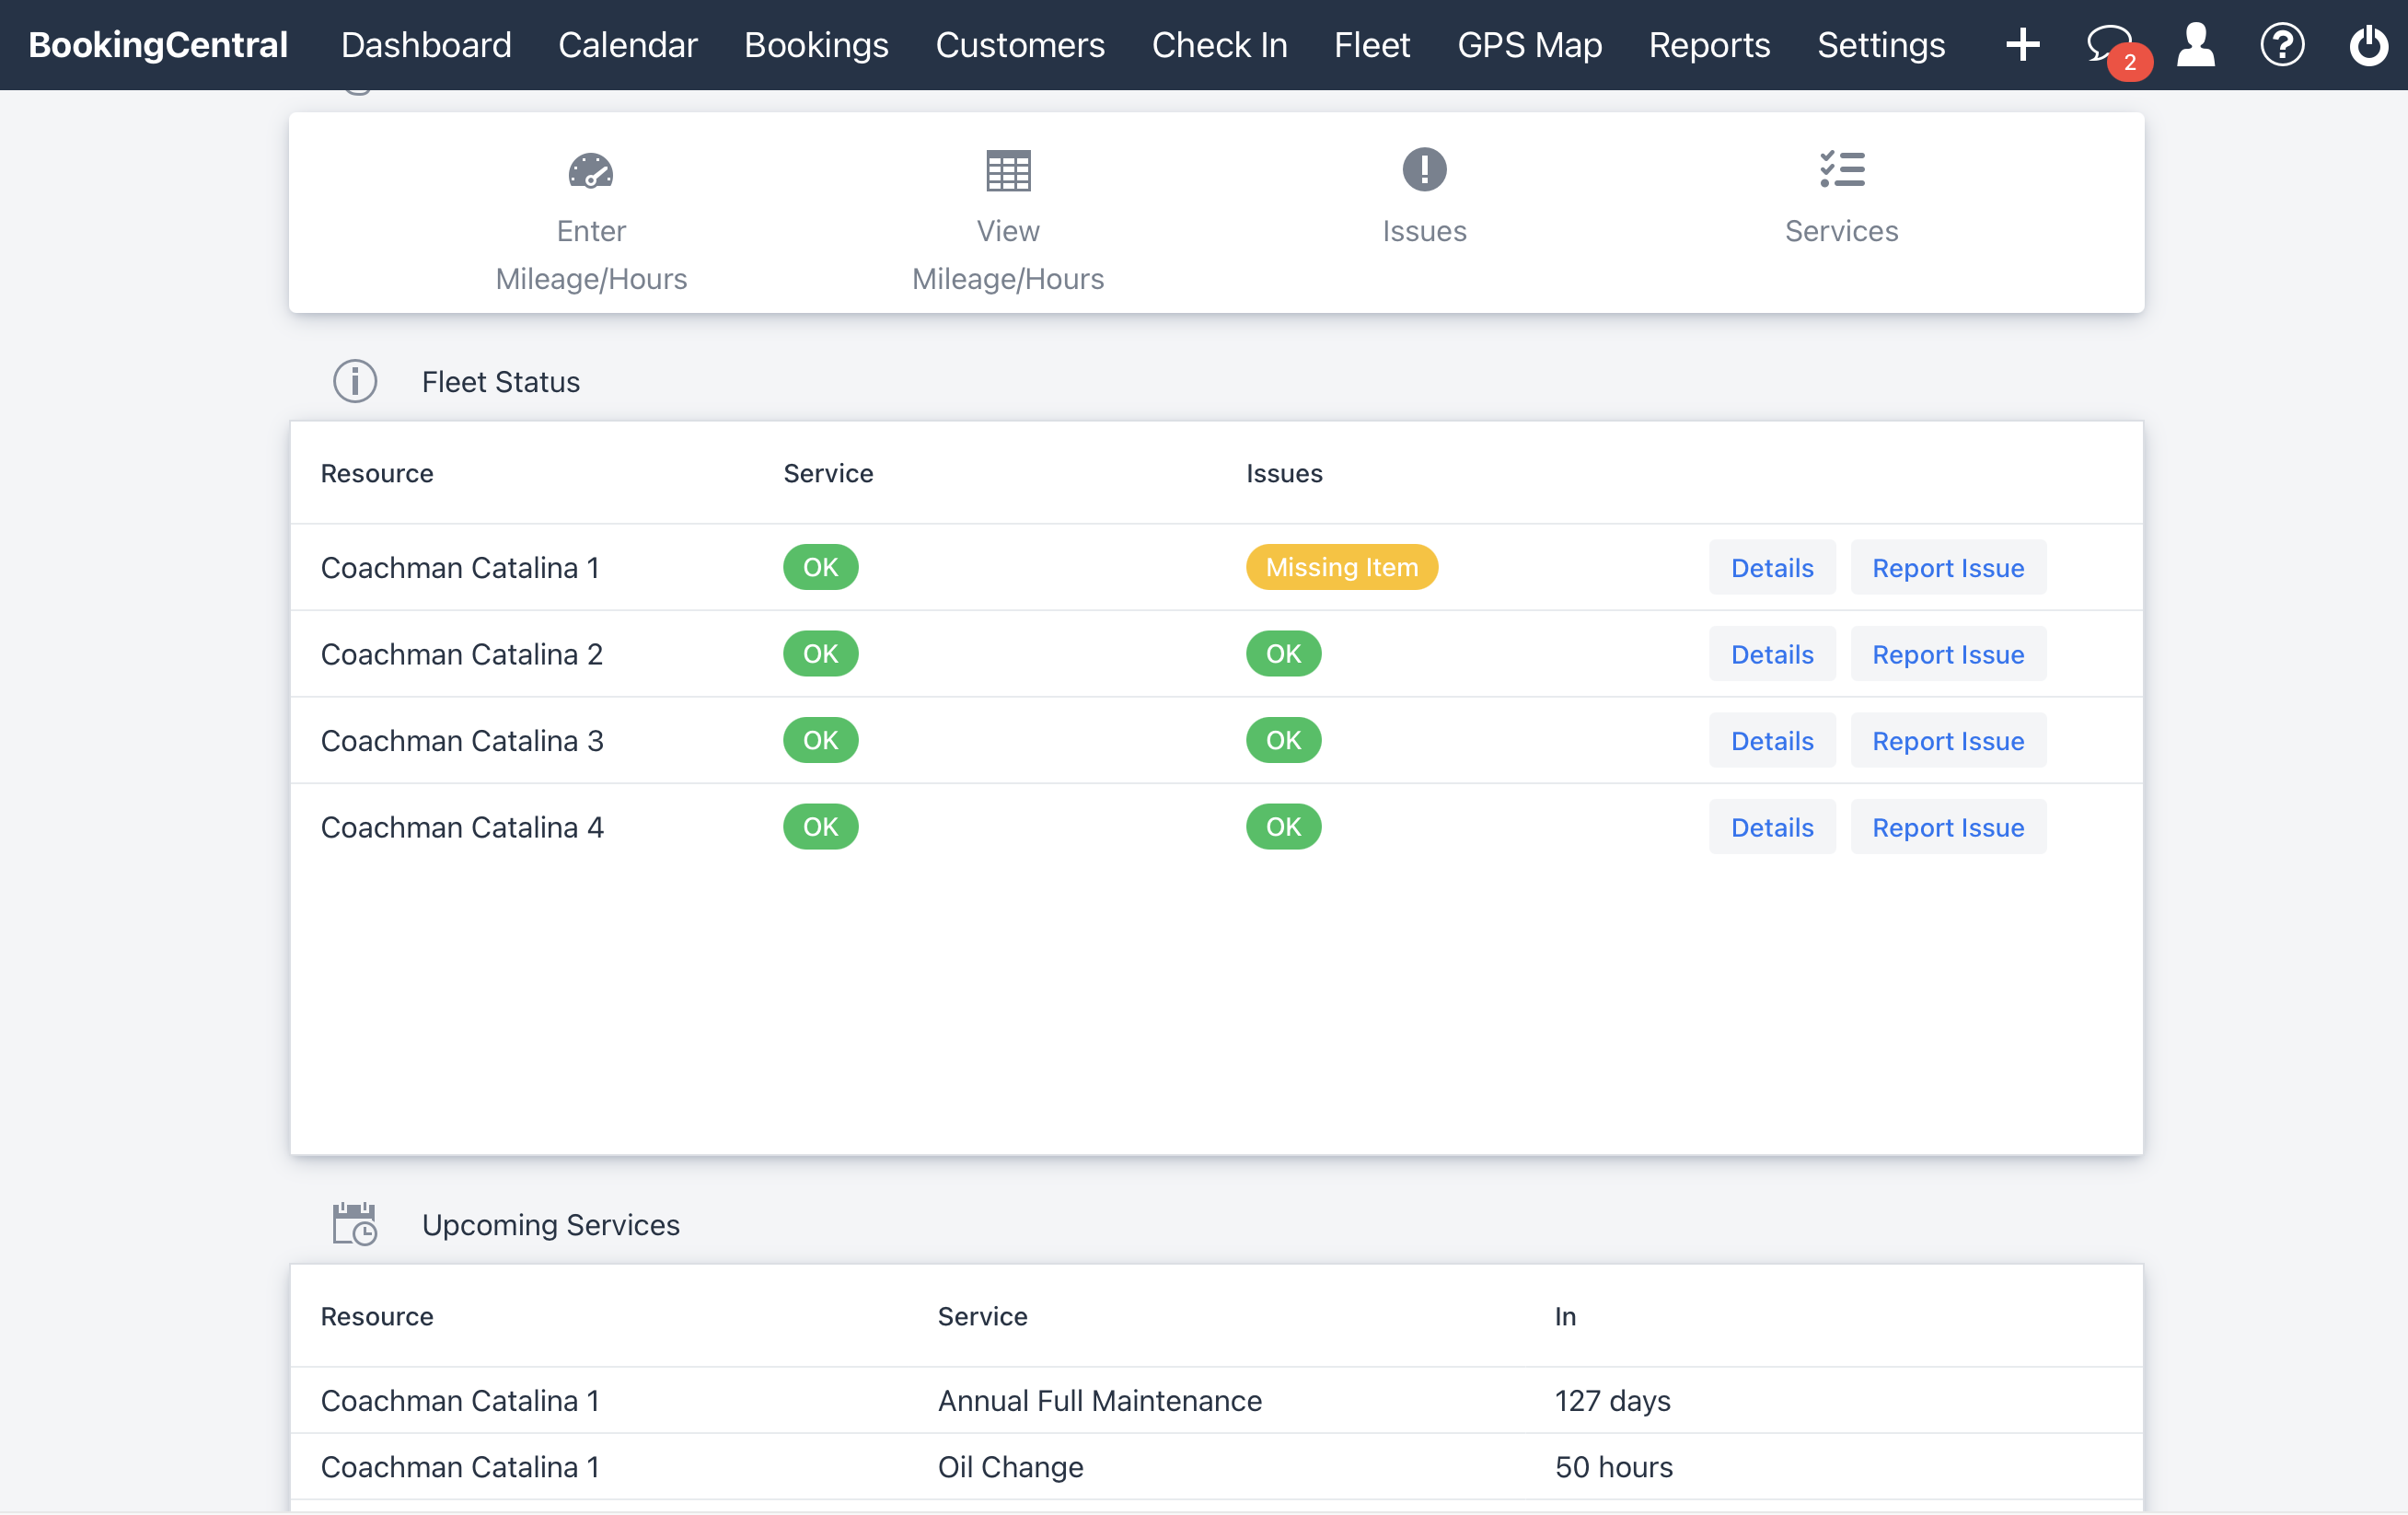Open Details for Coachman Catalina 4

pyautogui.click(x=1772, y=827)
